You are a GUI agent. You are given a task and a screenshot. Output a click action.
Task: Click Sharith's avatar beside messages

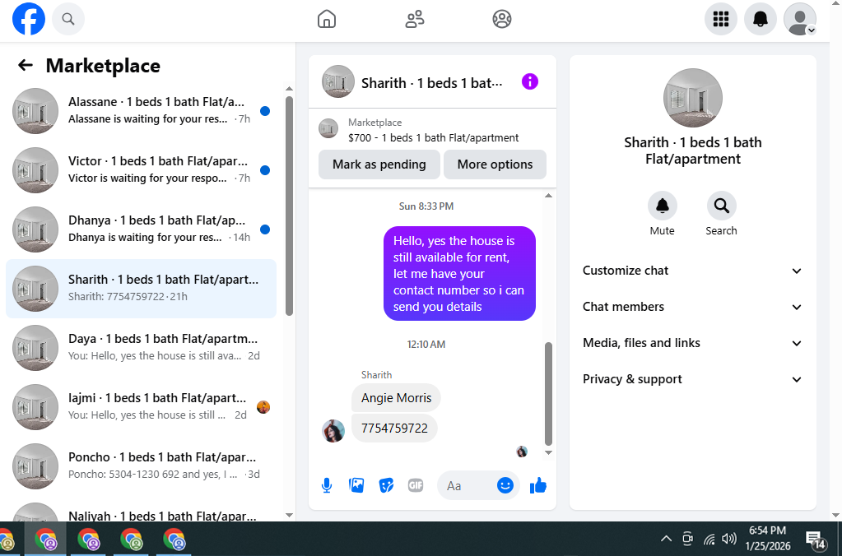pyautogui.click(x=333, y=431)
